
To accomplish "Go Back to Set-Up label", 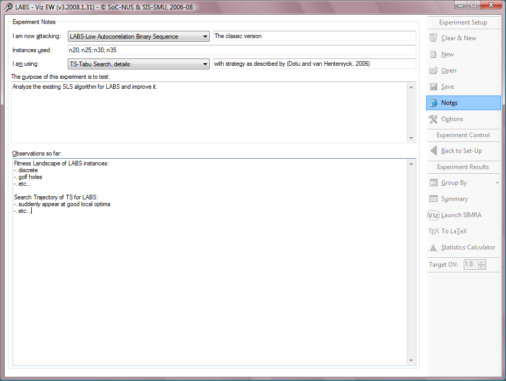I will 462,151.
